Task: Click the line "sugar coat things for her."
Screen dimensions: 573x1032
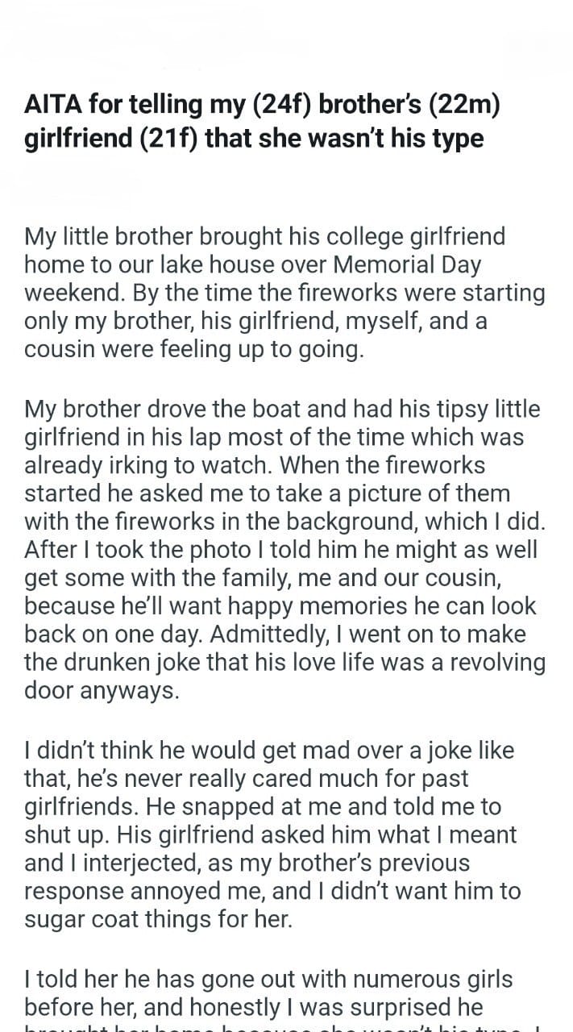Action: click(159, 921)
